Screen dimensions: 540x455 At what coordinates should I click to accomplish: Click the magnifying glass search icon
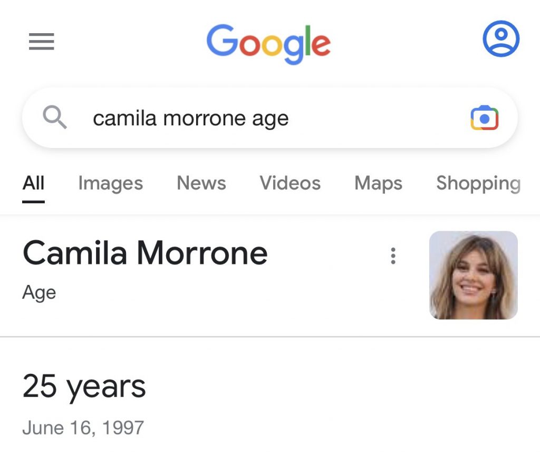click(55, 117)
